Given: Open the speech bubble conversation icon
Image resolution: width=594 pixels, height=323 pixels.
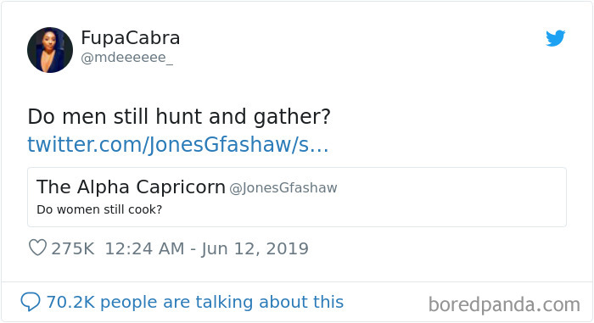Looking at the screenshot, I should click(31, 302).
